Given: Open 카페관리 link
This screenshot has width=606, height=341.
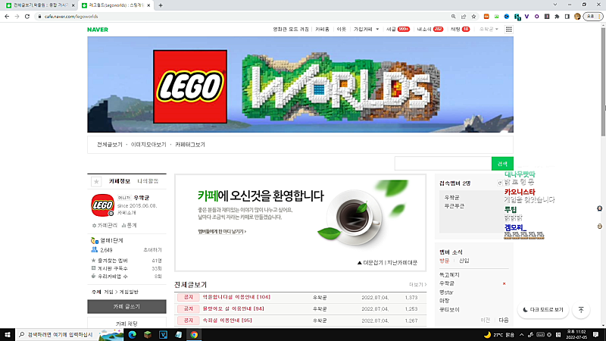Looking at the screenshot, I should [105, 225].
